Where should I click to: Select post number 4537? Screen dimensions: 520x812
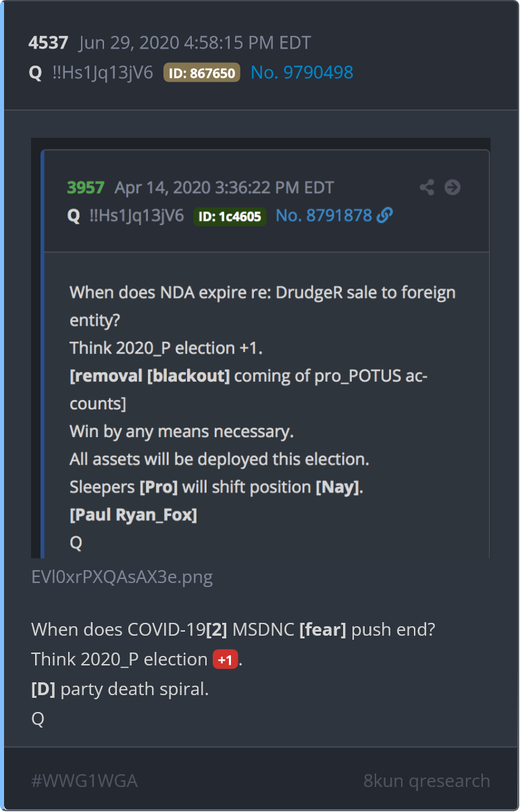point(48,43)
